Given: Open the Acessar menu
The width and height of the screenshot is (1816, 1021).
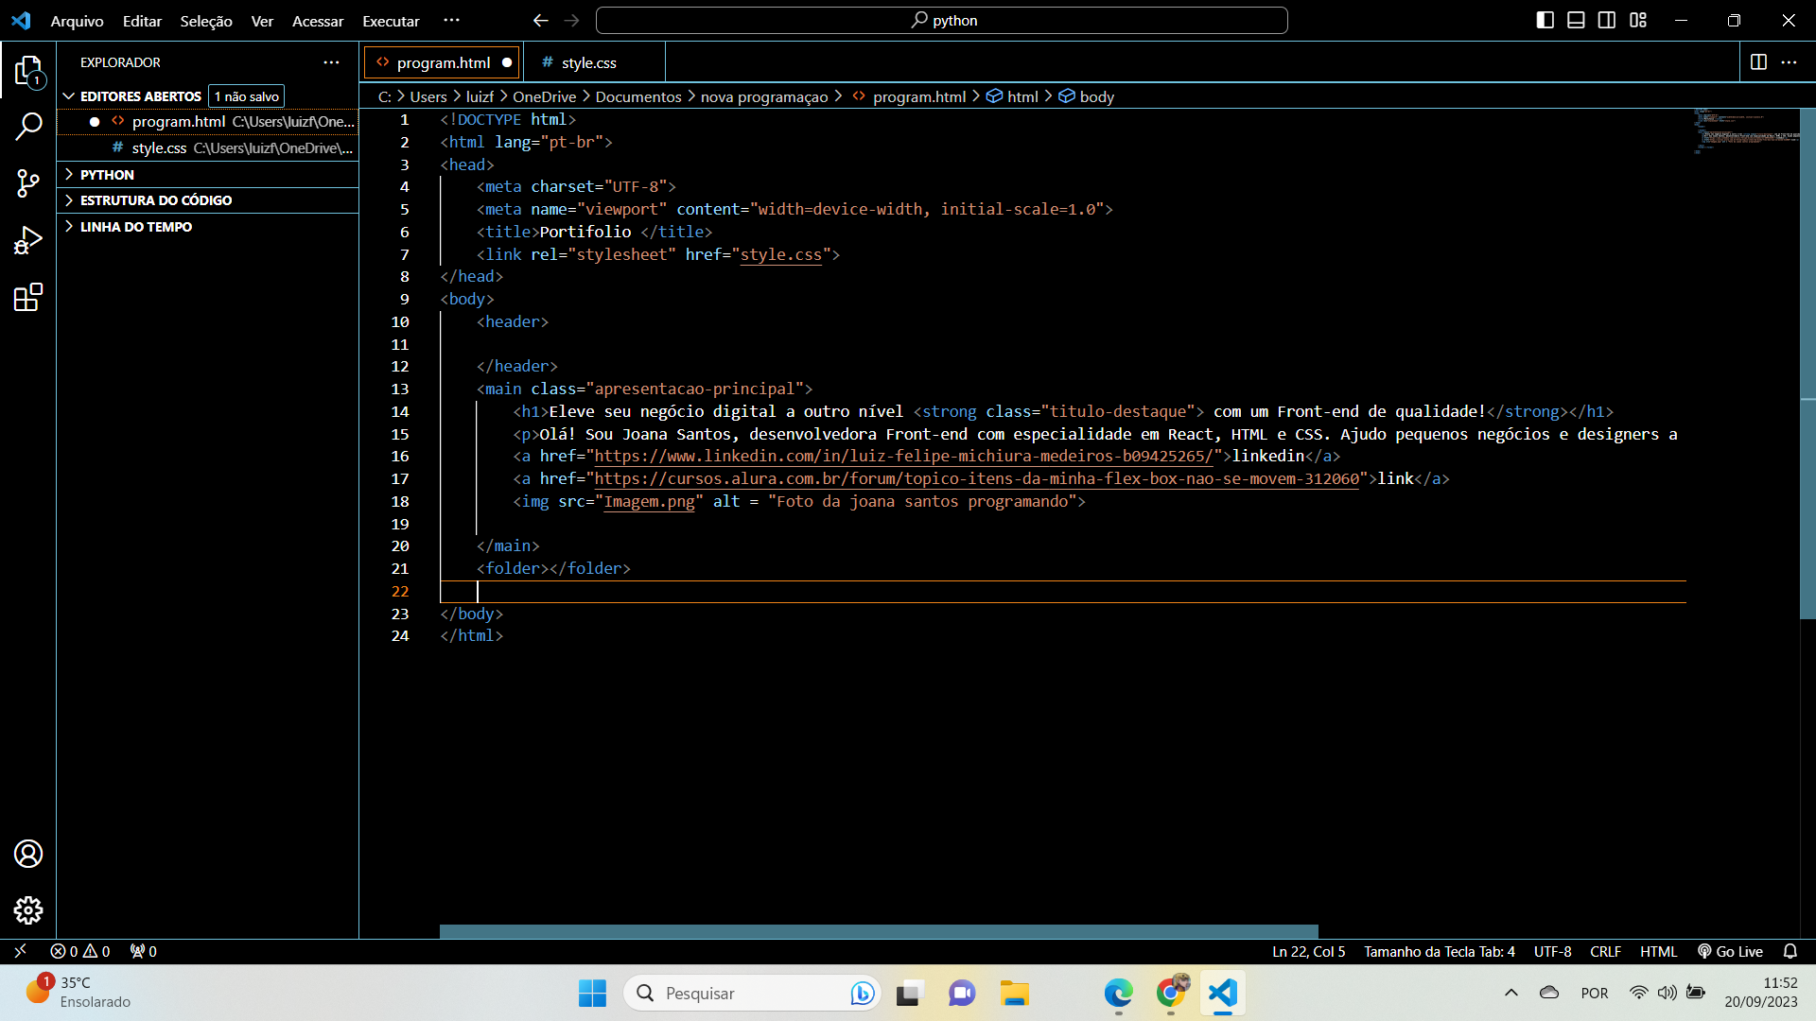Looking at the screenshot, I should click(318, 21).
